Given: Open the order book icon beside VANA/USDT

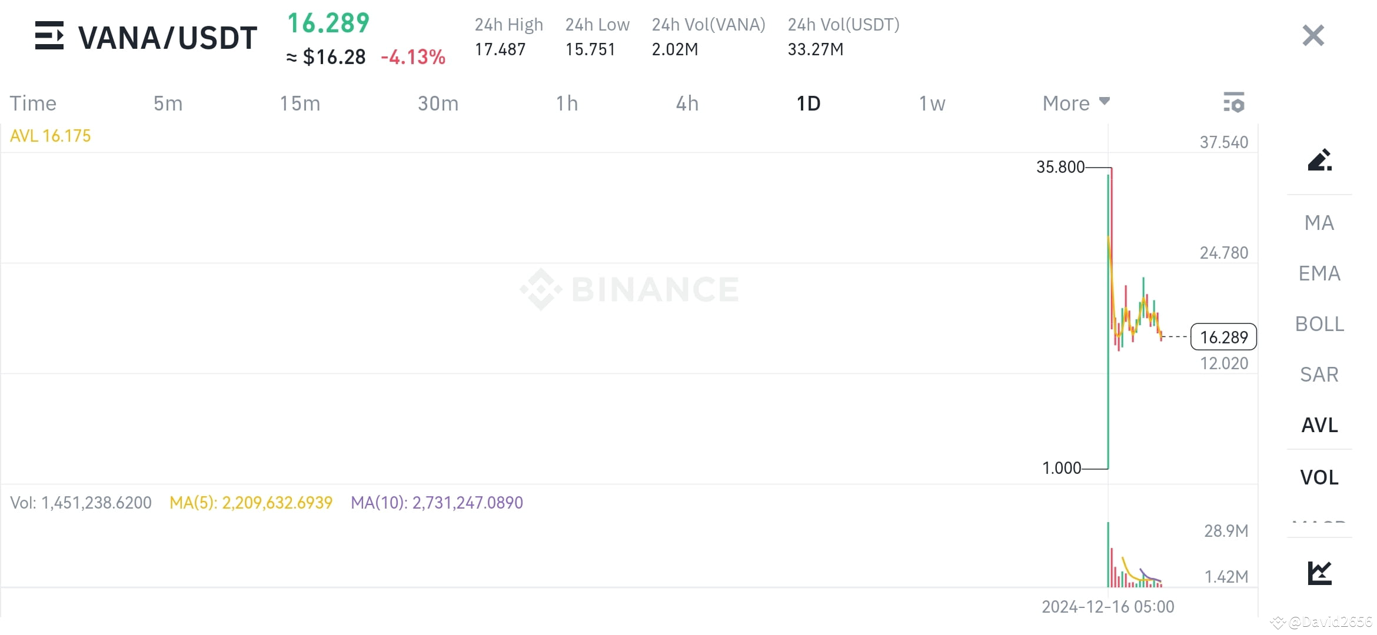Looking at the screenshot, I should (51, 36).
